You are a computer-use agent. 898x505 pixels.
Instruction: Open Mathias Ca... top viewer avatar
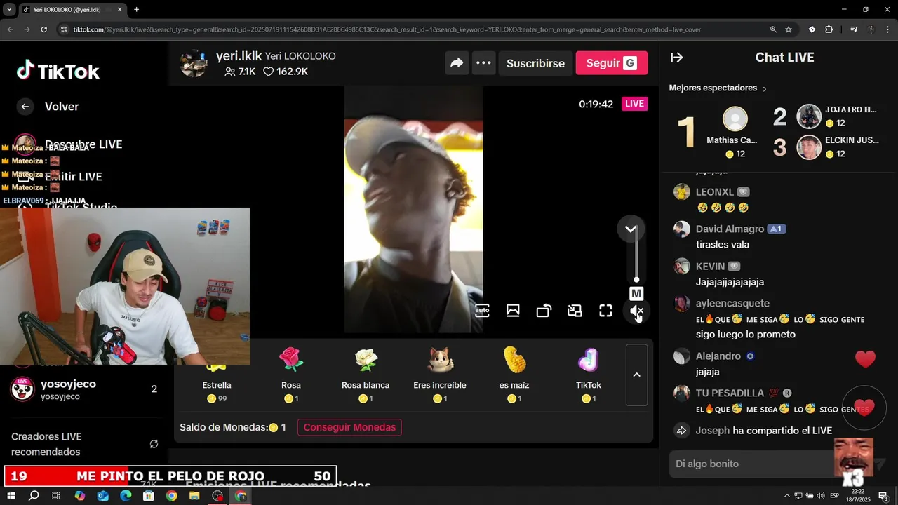point(735,119)
